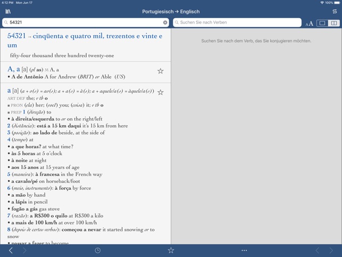The height and width of the screenshot is (257, 342).
Task: Tap 'à força' by force example
Action: click(63, 188)
